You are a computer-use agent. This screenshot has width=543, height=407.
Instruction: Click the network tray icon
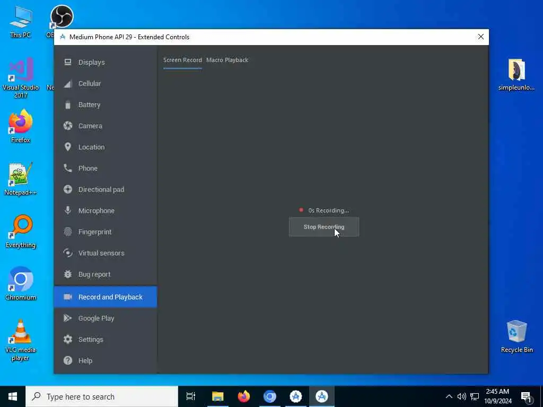point(475,396)
